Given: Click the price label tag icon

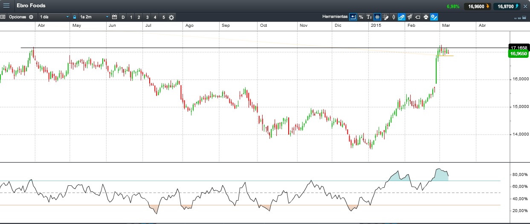Looking at the screenshot, I should (x=417, y=17).
